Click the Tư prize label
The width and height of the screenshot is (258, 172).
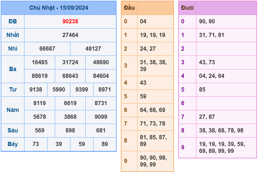click(13, 90)
